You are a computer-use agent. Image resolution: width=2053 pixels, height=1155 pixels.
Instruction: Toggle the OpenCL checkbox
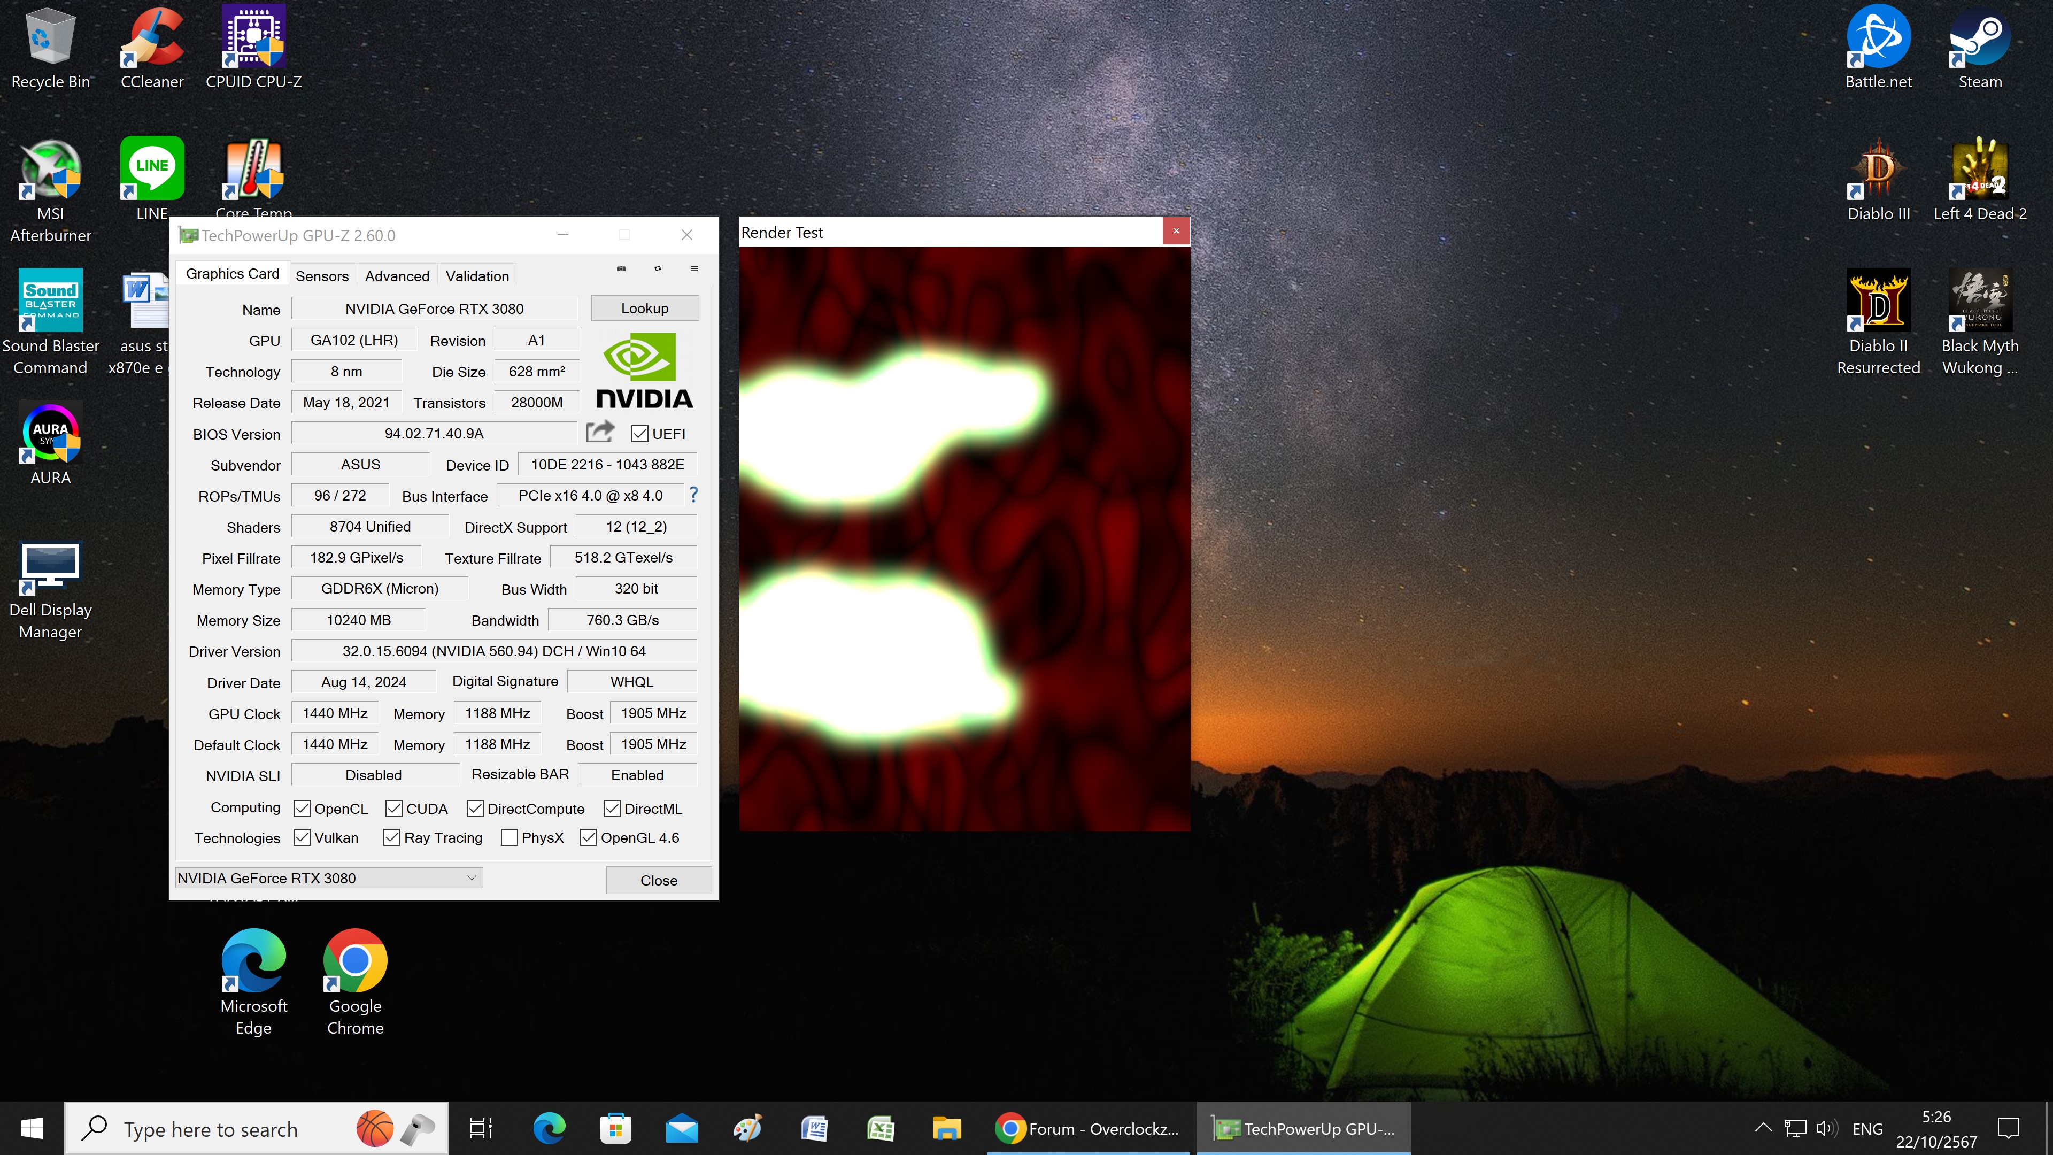pyautogui.click(x=301, y=808)
